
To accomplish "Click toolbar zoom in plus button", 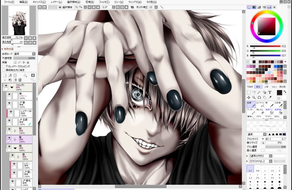I will (94, 7).
